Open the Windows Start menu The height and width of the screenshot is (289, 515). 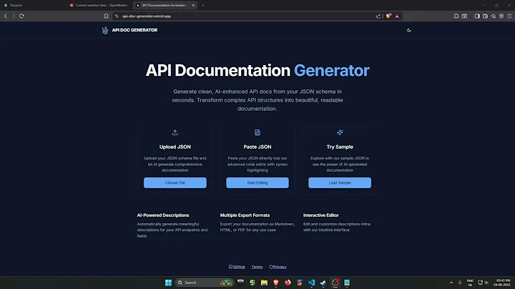coord(169,283)
